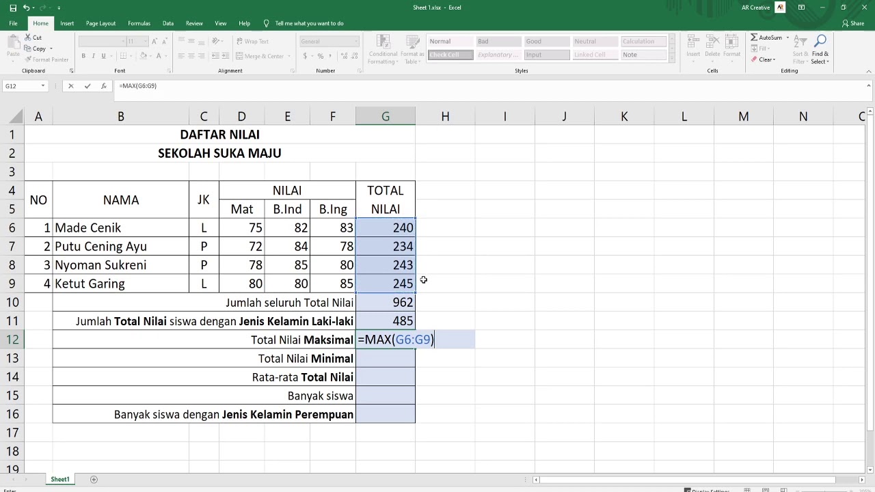The height and width of the screenshot is (492, 875).
Task: Toggle center horizontal alignment
Action: (x=191, y=56)
